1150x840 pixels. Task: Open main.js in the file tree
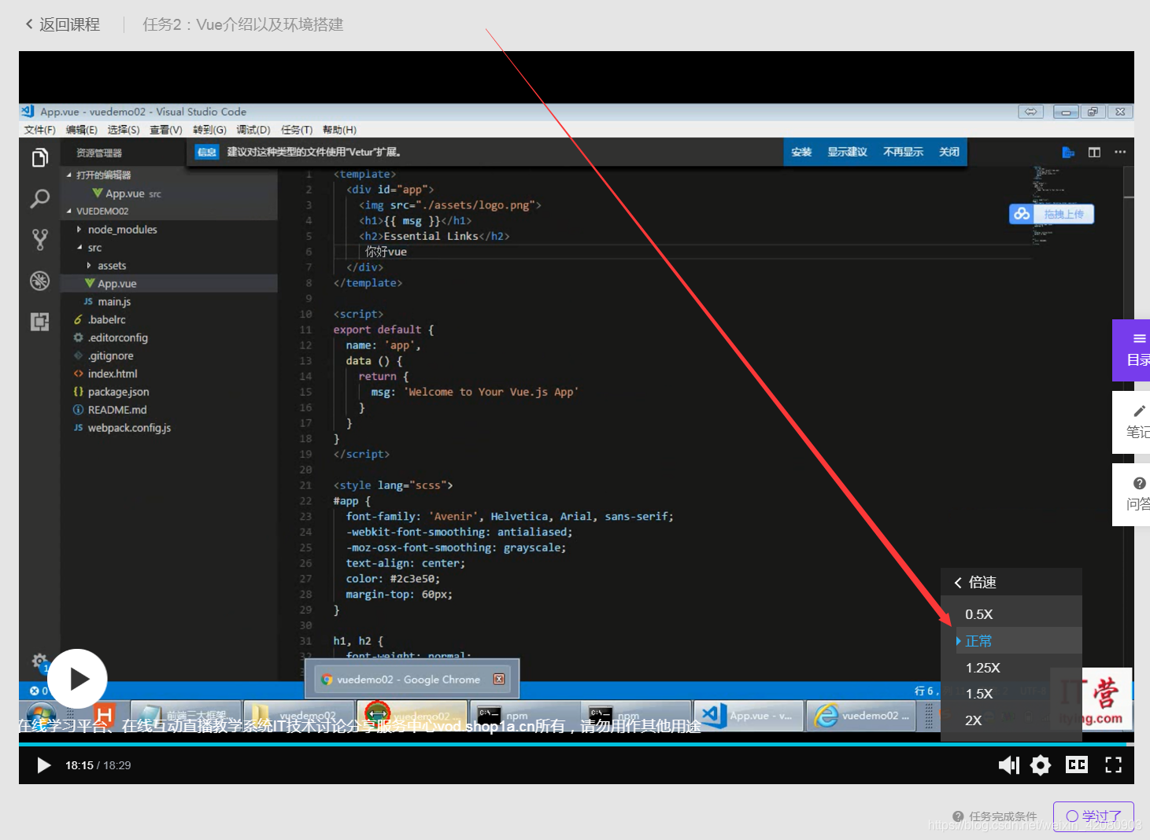[x=169, y=302]
